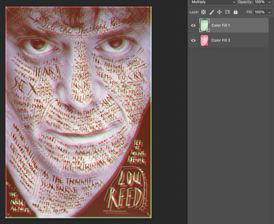Click the lock all padlock icon
This screenshot has width=274, height=224.
pos(235,12)
